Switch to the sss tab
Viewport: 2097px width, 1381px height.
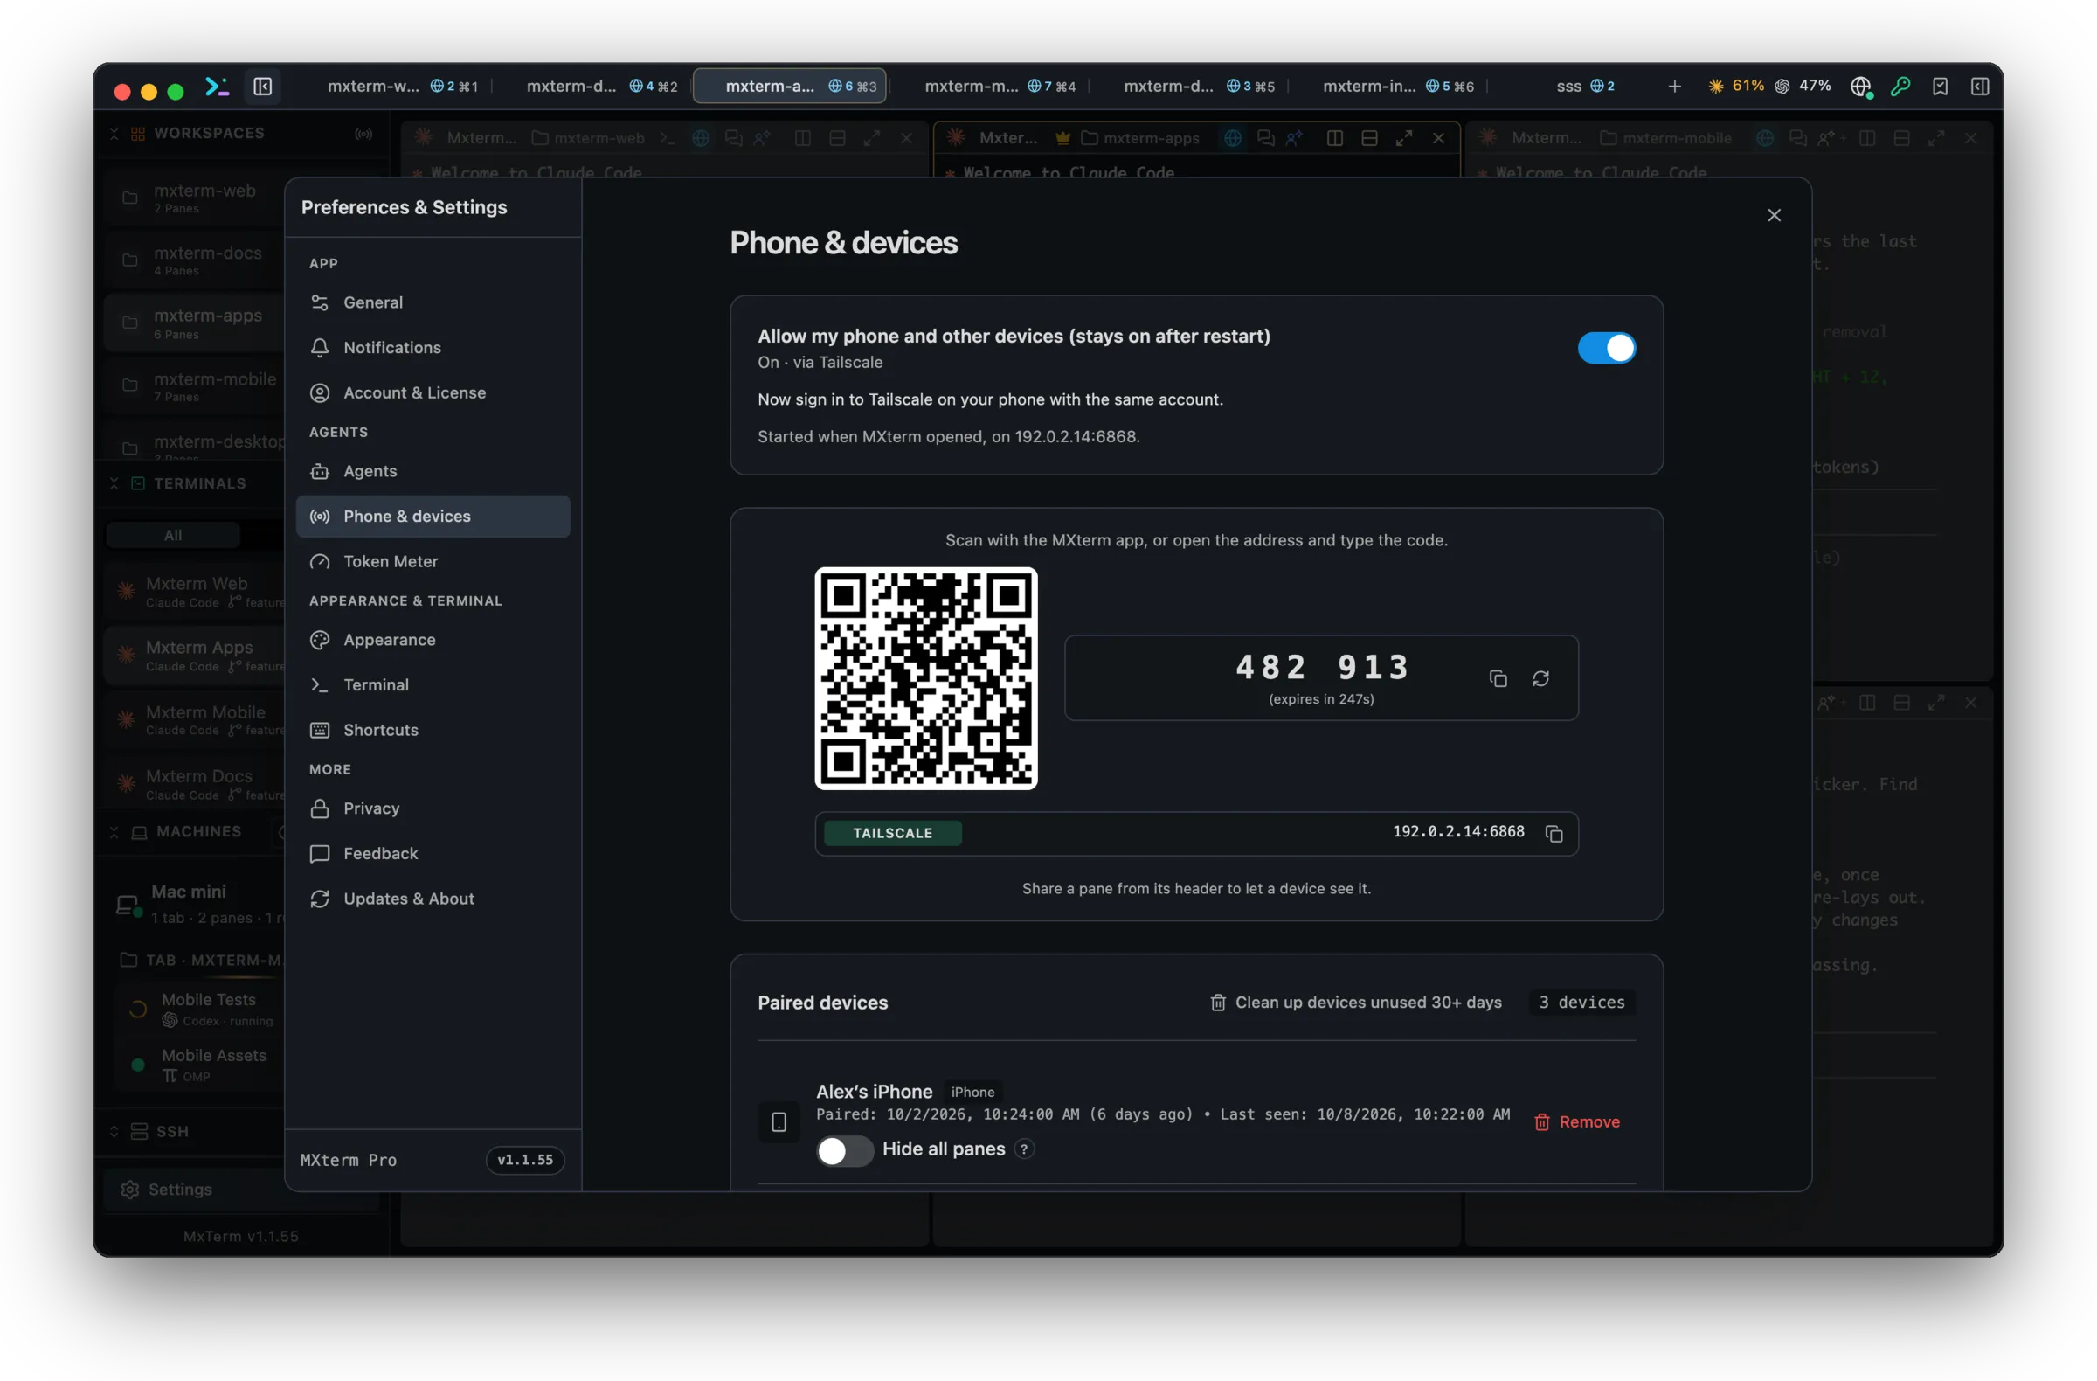tap(1585, 86)
